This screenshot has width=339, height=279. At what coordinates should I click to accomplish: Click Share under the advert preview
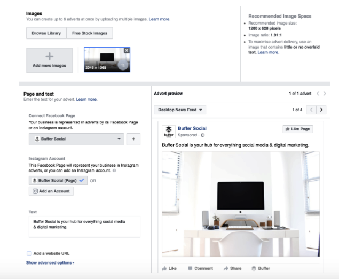(x=232, y=268)
